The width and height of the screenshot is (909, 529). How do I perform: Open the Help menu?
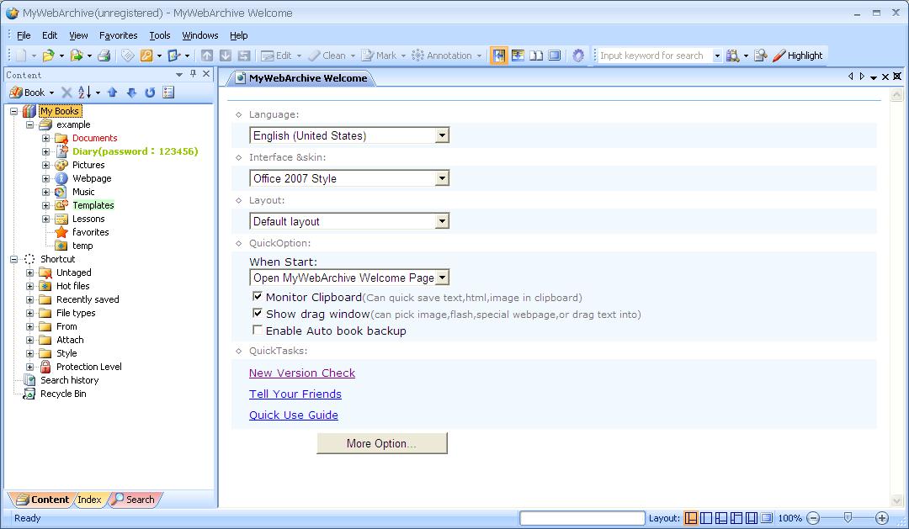pos(239,35)
